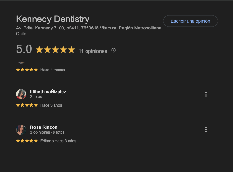Click the stars beside "Hace 4 meses"
This screenshot has width=233, height=172.
27,70
